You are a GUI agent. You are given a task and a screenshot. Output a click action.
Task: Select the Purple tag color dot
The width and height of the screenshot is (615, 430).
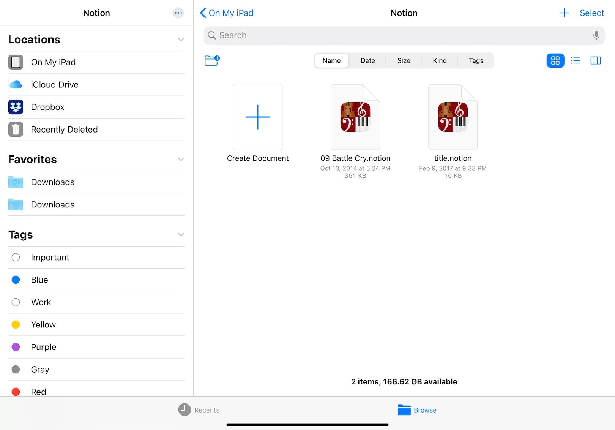(x=16, y=347)
